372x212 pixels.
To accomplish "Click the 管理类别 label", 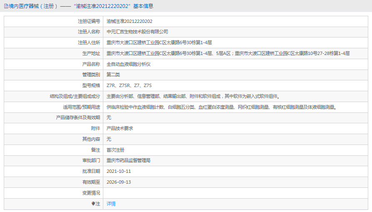I will click(91, 75).
